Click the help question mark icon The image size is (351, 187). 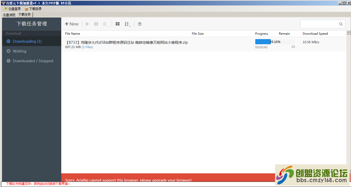click(139, 24)
